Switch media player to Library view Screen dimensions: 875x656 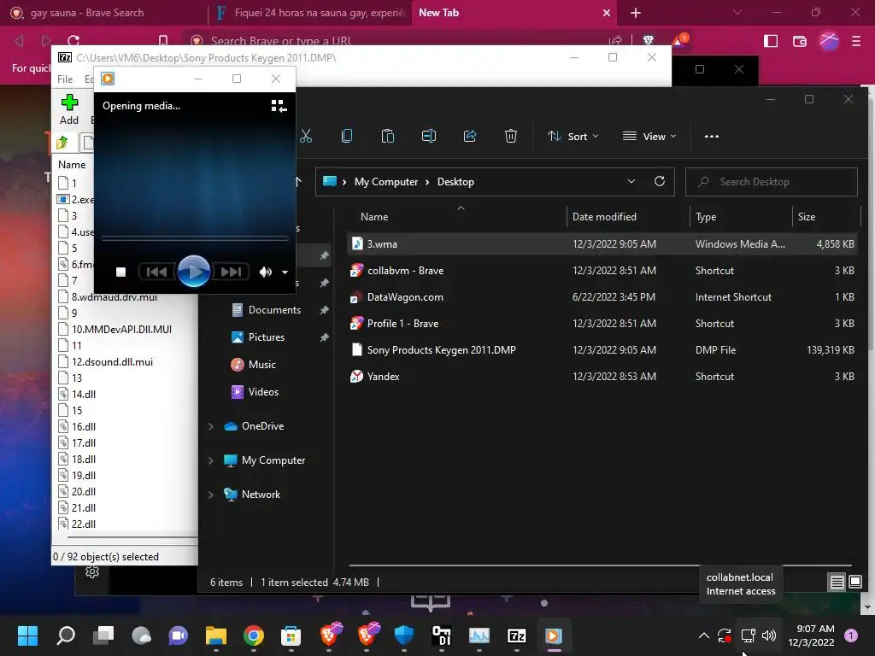tap(279, 106)
